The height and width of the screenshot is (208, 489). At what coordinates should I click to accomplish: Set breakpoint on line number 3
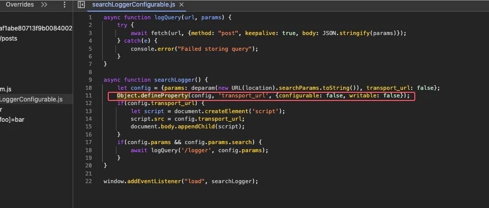[x=90, y=33]
